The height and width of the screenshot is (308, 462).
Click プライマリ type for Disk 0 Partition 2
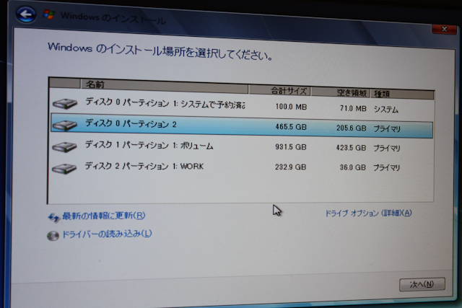(x=387, y=129)
